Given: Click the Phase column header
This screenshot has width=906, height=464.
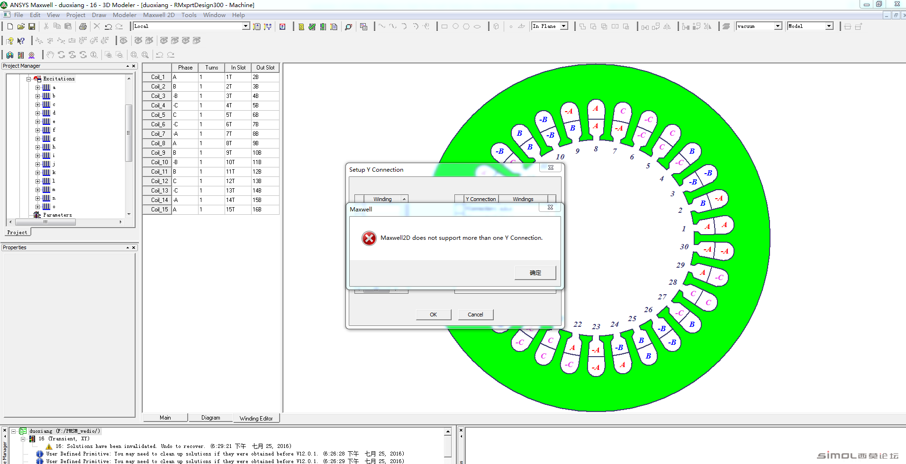Looking at the screenshot, I should pos(185,68).
